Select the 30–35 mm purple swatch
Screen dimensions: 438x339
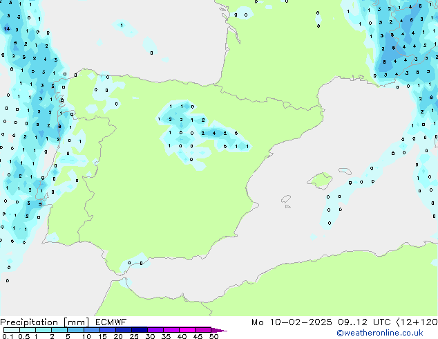click(x=155, y=330)
